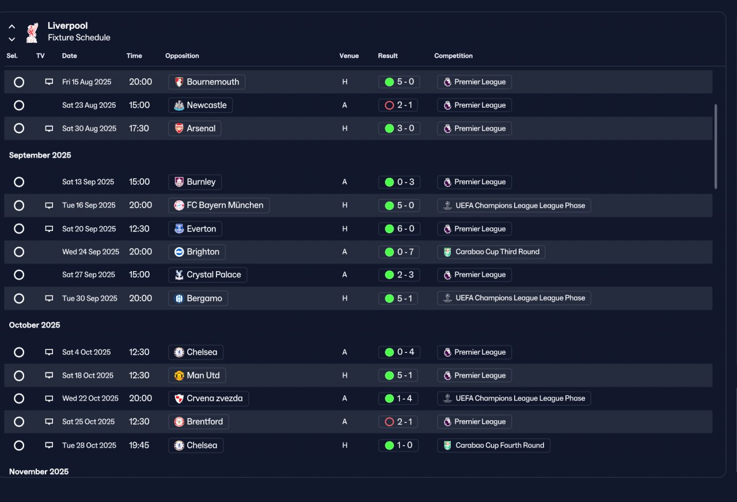Sort by the Date column header
Viewport: 737px width, 502px height.
click(x=70, y=56)
